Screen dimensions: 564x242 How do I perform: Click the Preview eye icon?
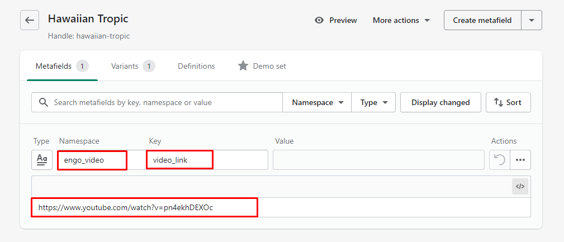tap(319, 20)
